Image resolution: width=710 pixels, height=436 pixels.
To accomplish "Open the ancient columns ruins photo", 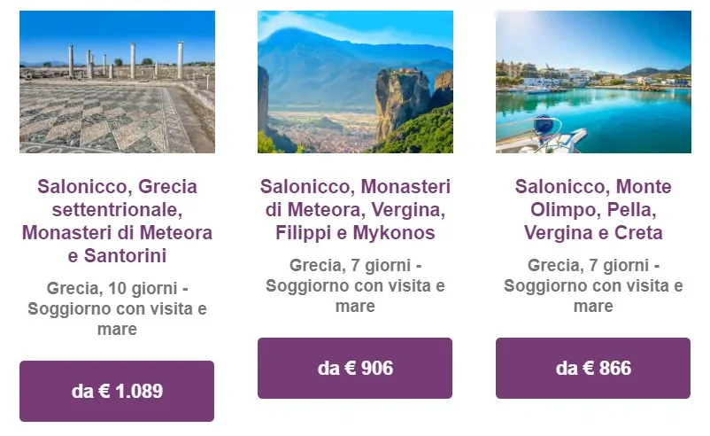I will tap(117, 82).
